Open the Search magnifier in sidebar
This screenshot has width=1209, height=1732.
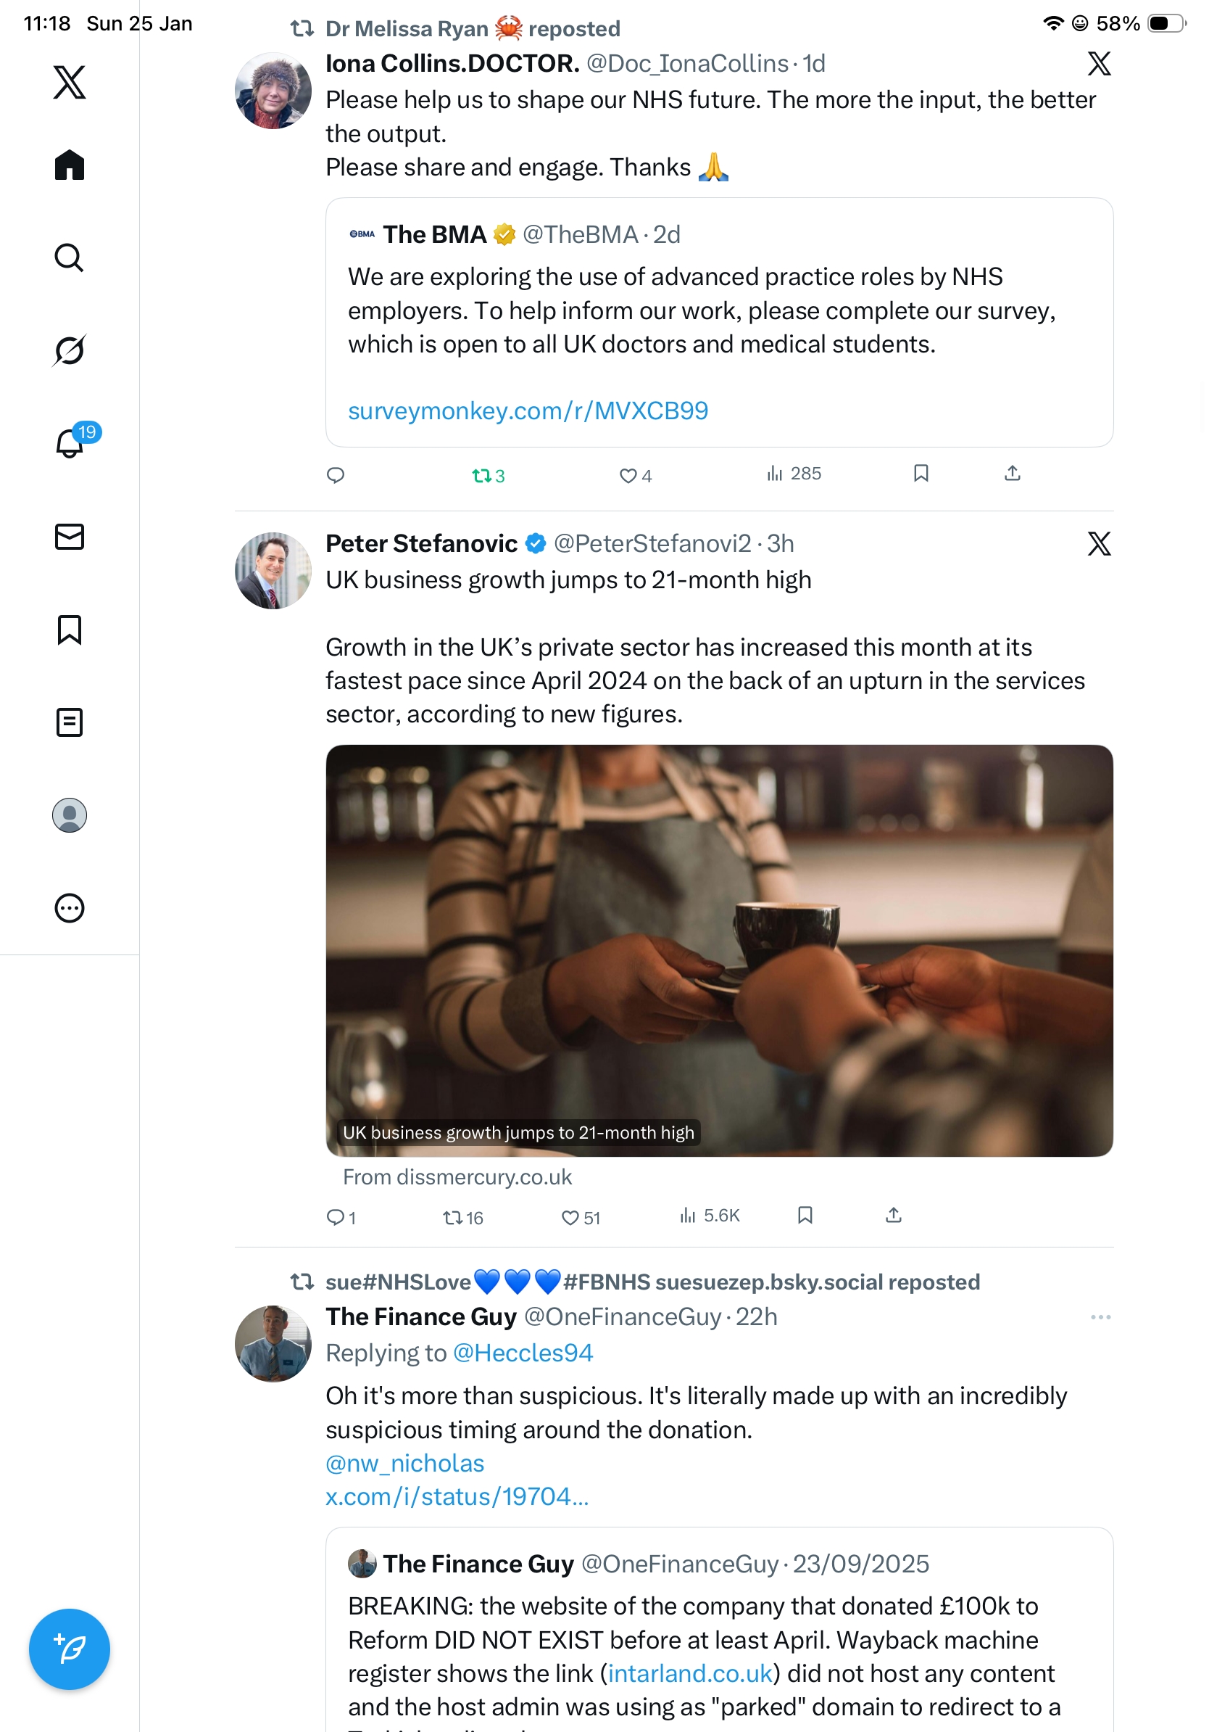point(70,258)
